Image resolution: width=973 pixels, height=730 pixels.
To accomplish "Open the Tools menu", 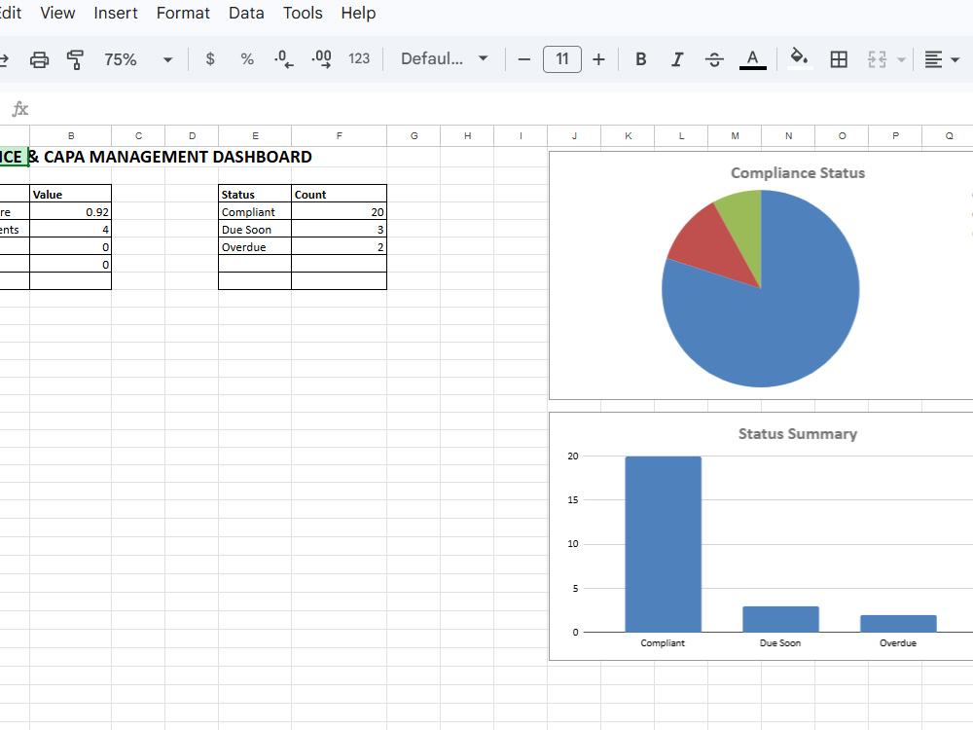I will point(303,13).
